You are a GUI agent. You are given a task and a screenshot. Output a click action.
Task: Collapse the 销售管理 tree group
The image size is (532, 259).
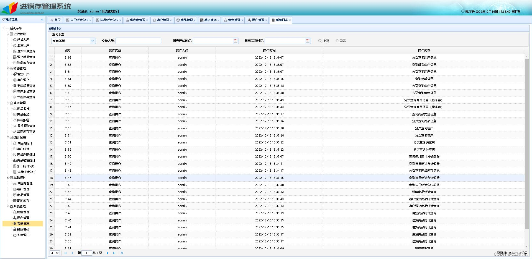pos(8,68)
